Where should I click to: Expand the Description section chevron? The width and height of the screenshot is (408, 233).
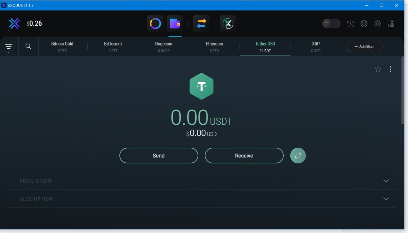(x=386, y=199)
